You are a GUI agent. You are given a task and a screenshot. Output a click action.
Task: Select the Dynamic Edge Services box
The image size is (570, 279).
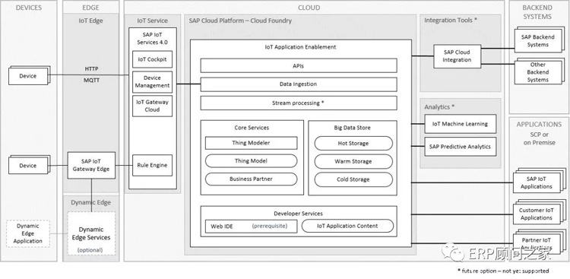tap(91, 233)
